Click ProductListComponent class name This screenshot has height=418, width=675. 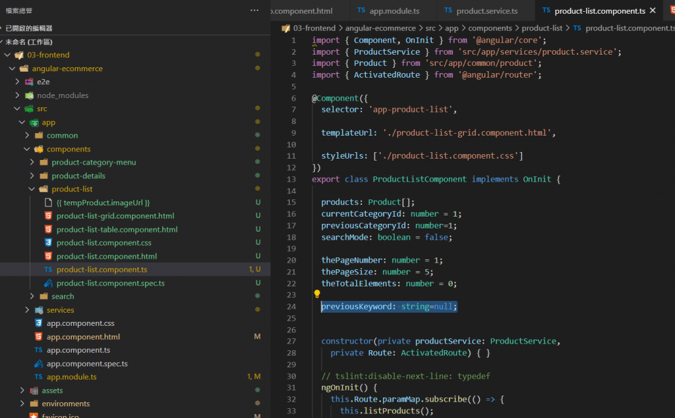point(419,179)
